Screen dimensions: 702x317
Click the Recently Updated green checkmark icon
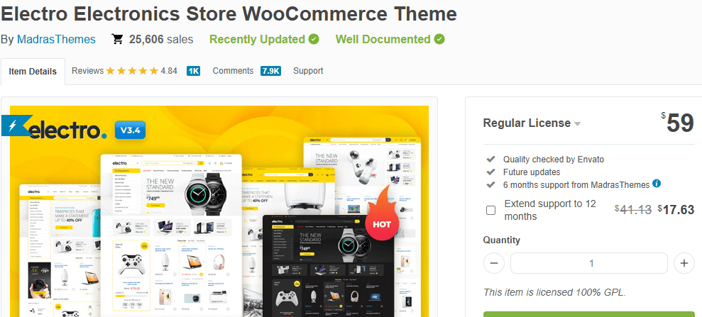click(314, 39)
